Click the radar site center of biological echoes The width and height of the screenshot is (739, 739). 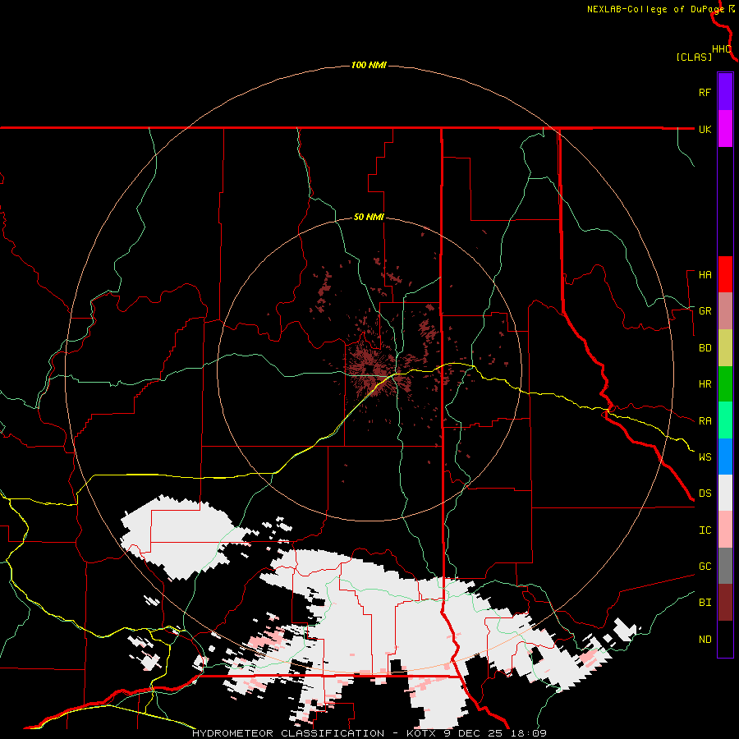[x=369, y=369]
